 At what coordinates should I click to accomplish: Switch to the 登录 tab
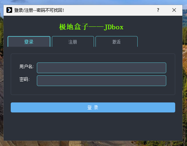(29, 41)
